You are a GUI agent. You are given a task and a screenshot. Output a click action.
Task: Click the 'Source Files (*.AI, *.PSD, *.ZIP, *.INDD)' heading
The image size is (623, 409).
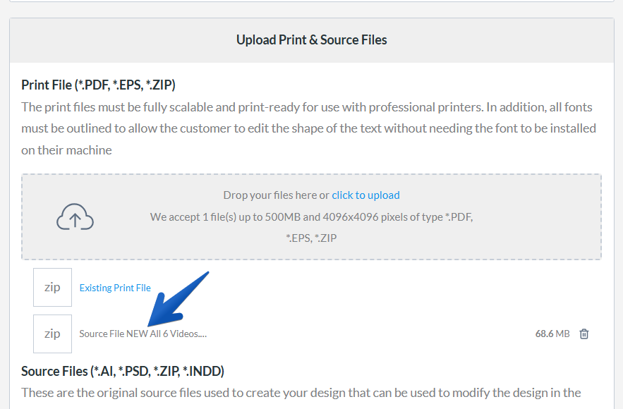(123, 372)
